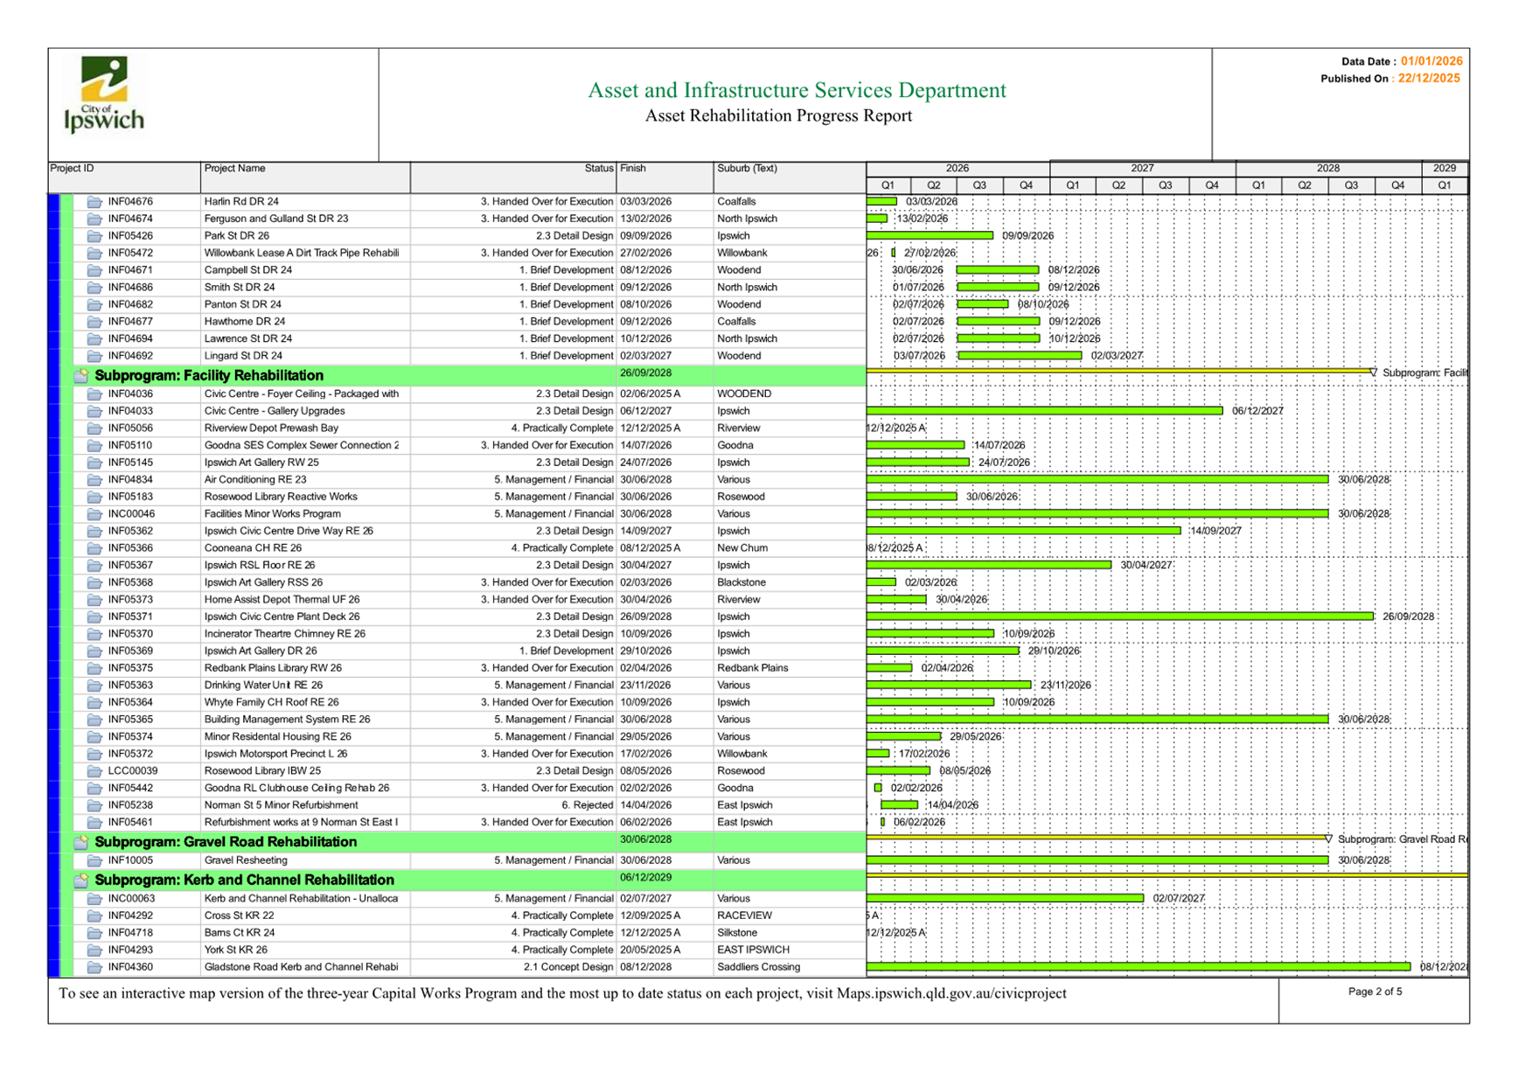Click folder icon for project INF04676
Screen dimensions: 1518x1072
[x=94, y=202]
